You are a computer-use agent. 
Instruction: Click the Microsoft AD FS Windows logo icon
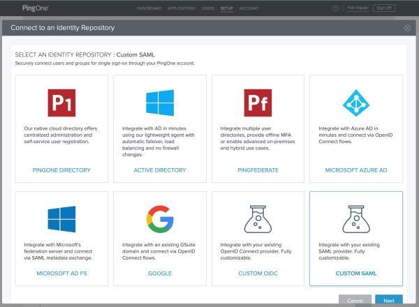click(x=61, y=219)
